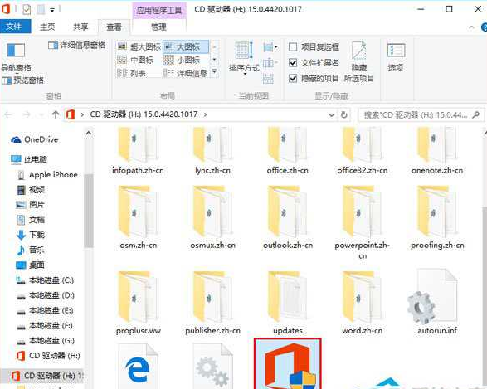
Task: Select 本地磁盘 (C:) in the sidebar
Action: pos(46,280)
